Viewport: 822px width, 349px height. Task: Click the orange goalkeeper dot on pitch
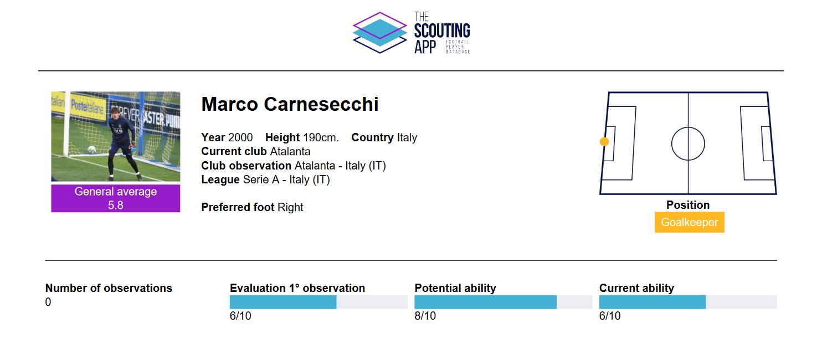[x=604, y=142]
